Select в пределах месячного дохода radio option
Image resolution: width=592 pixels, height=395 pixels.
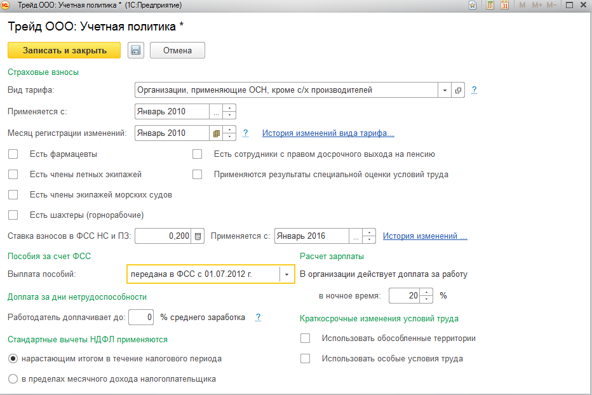[13, 379]
